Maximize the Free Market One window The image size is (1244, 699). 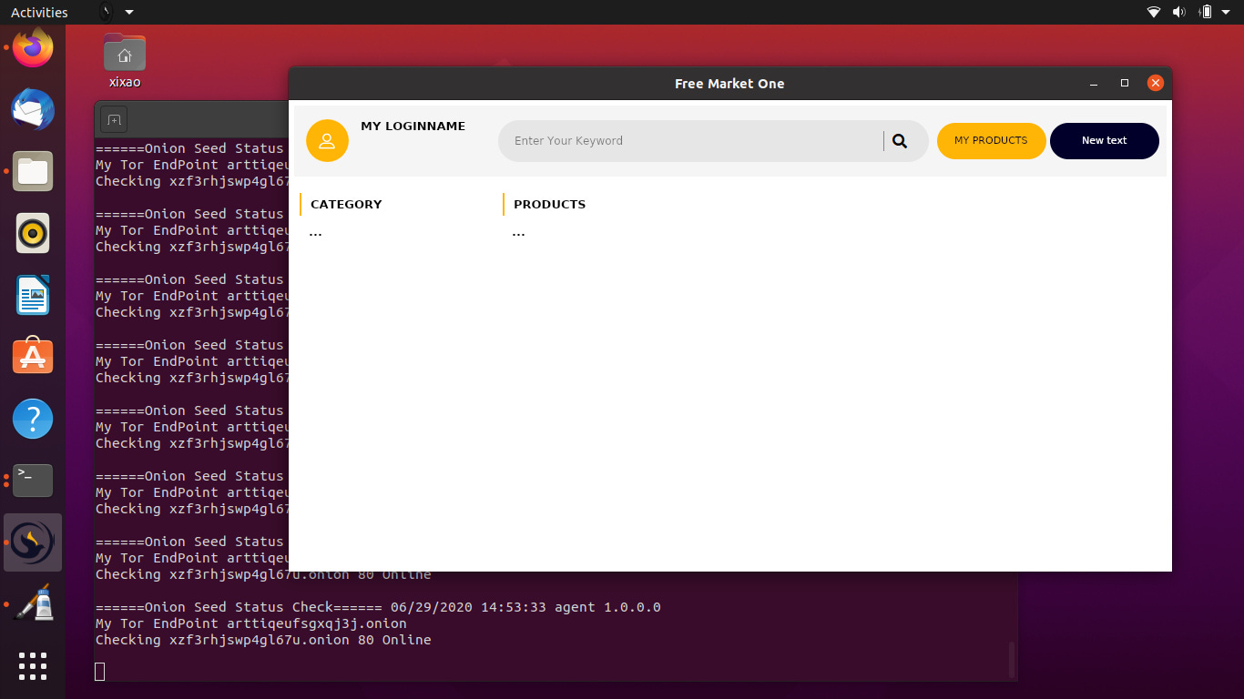(1125, 84)
